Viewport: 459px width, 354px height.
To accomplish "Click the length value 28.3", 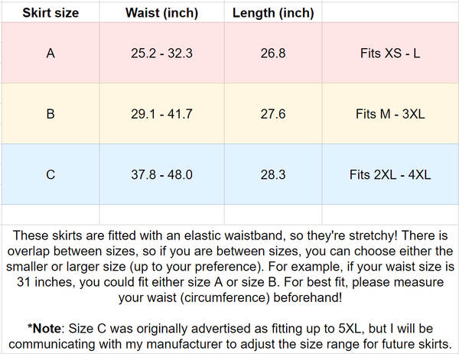I will point(272,175).
